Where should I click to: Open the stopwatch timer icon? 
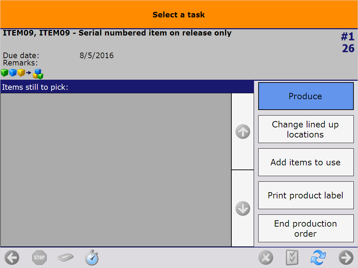point(92,258)
